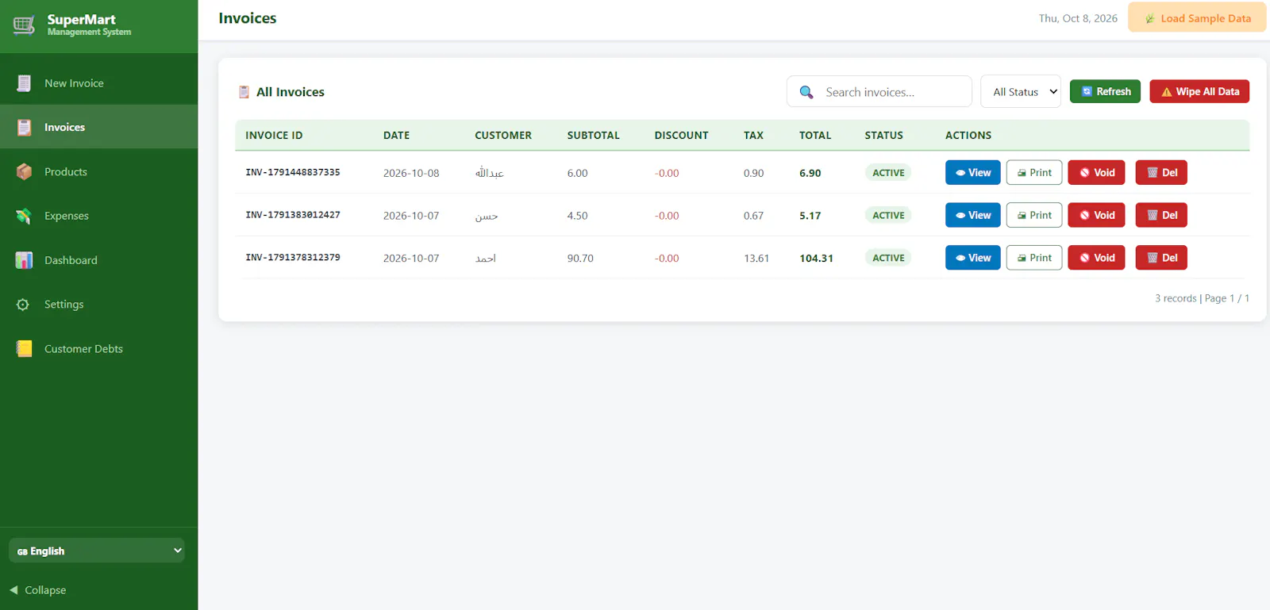View invoice INV-1791383012427
The image size is (1270, 610).
click(x=973, y=215)
